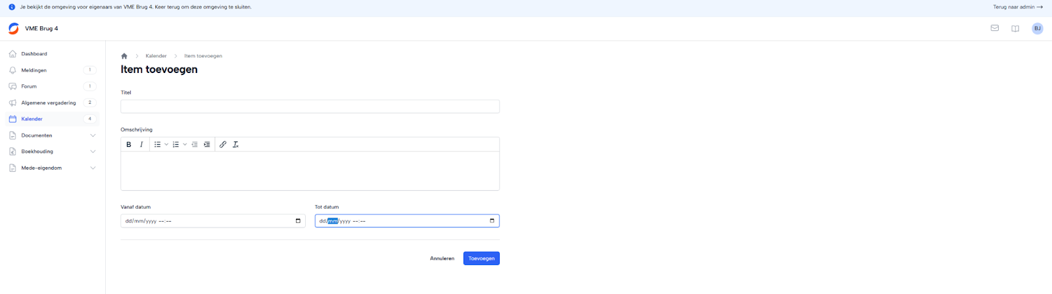Open the mail envelope icon in header
The image size is (1052, 294).
click(x=995, y=28)
